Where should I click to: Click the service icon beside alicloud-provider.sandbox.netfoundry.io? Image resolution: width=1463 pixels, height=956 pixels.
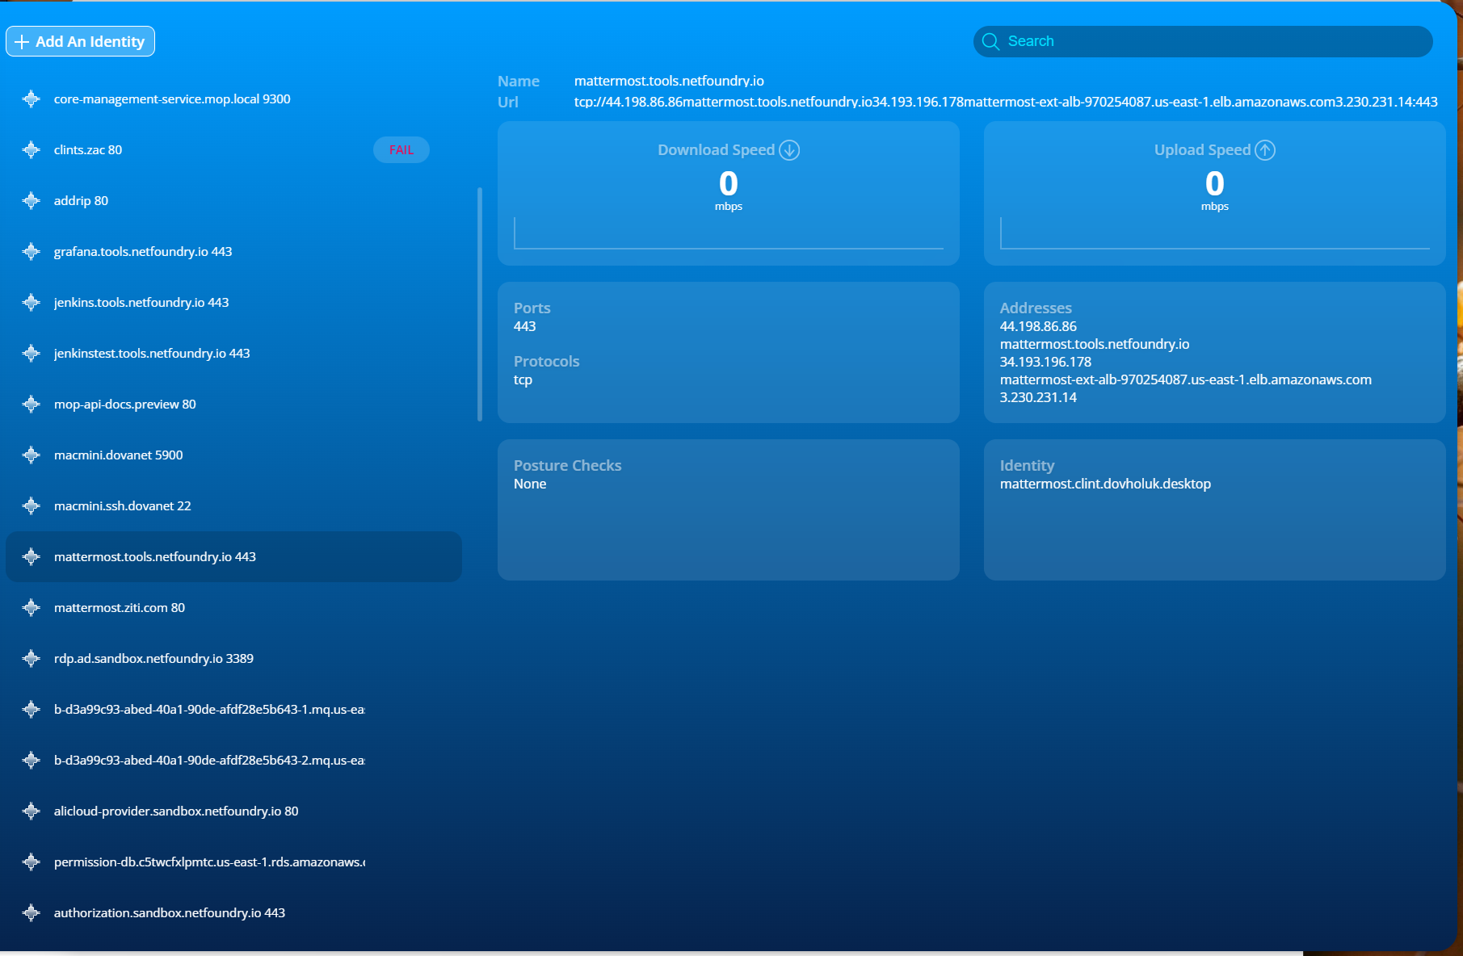coord(31,811)
